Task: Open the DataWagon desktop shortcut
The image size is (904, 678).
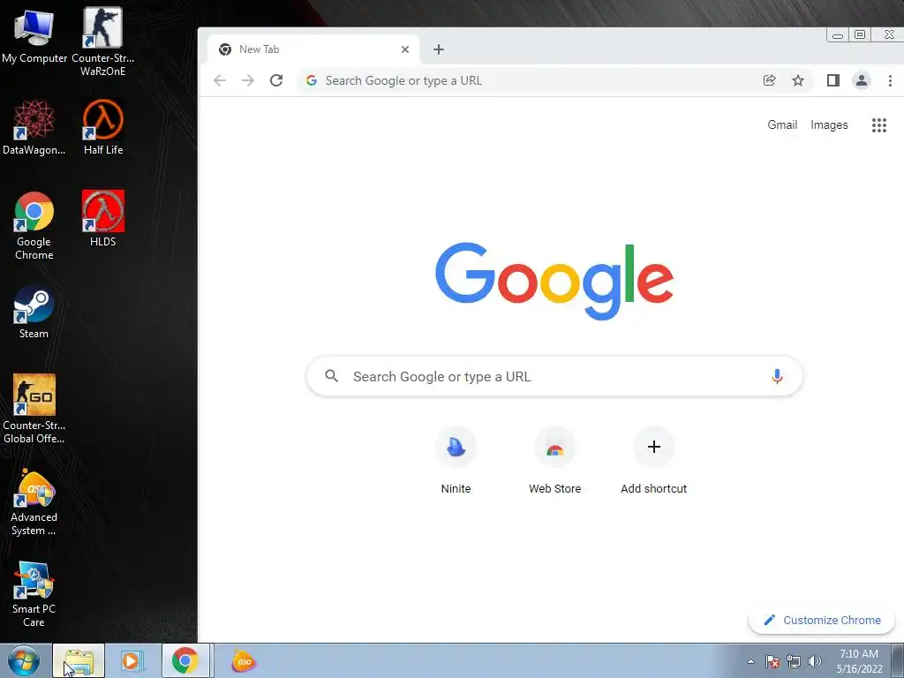Action: pos(34,127)
